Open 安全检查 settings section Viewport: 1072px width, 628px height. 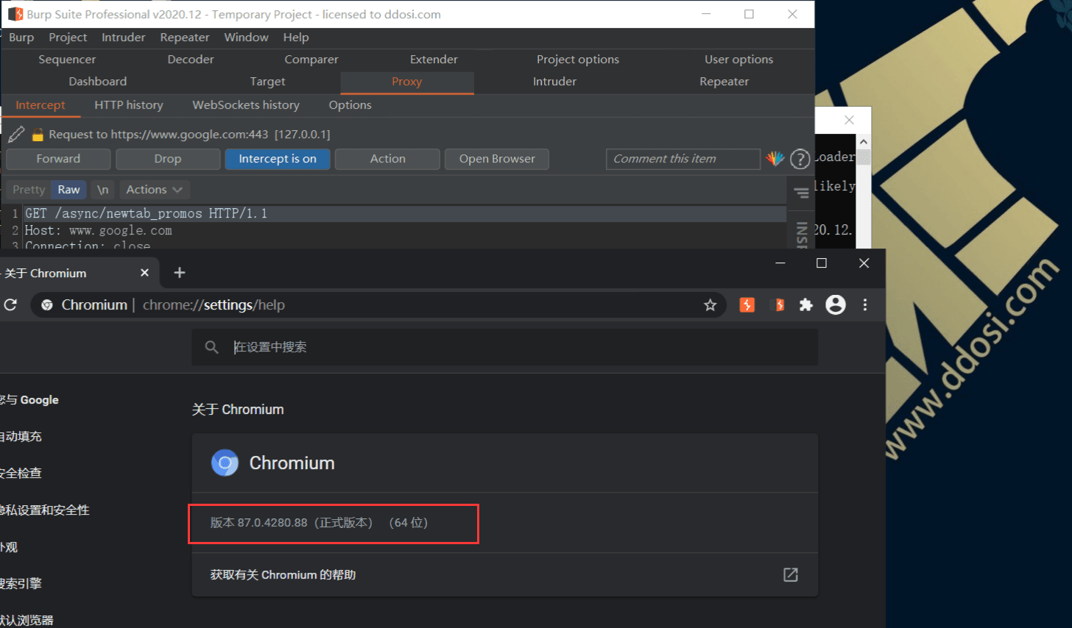click(x=21, y=473)
